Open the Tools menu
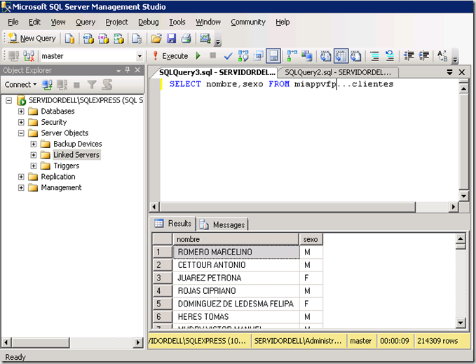 click(177, 22)
